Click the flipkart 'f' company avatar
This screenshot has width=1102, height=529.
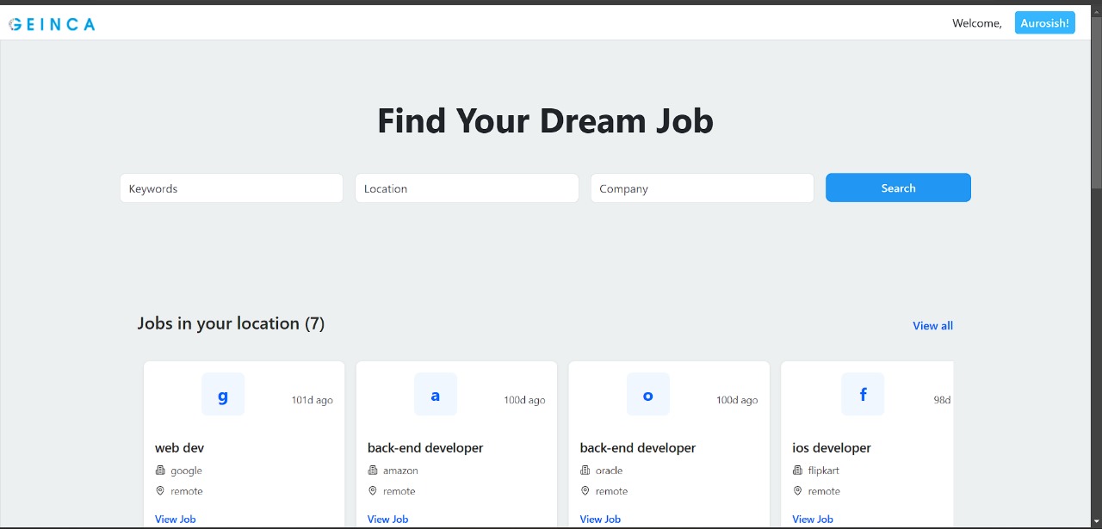tap(863, 395)
